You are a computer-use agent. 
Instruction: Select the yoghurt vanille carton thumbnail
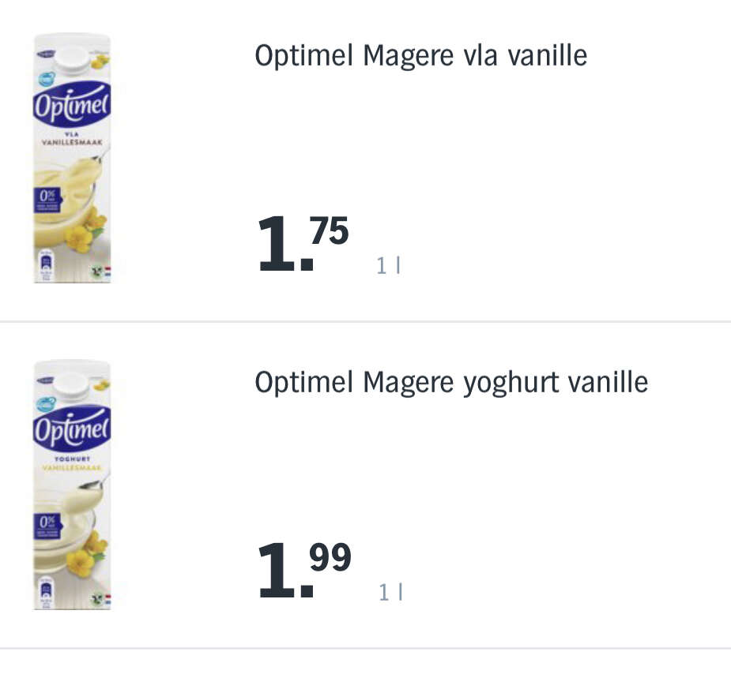72,485
